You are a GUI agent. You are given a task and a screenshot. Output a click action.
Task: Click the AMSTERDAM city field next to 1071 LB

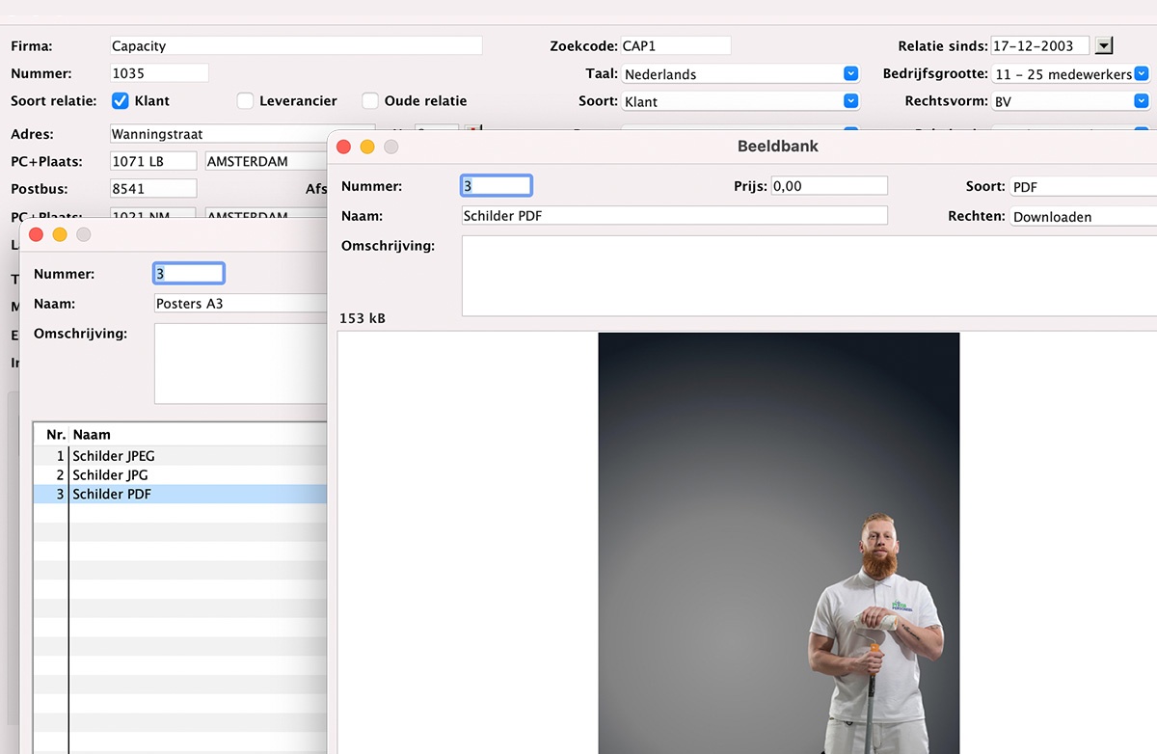[266, 161]
